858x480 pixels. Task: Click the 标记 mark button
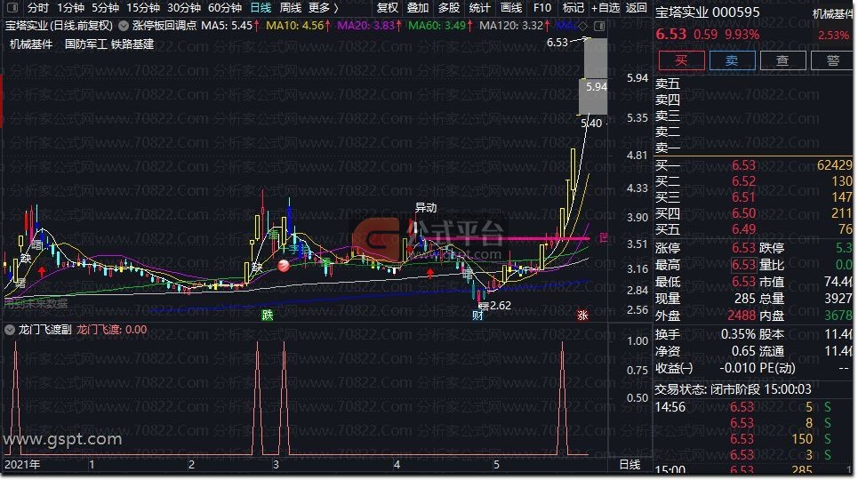click(573, 8)
